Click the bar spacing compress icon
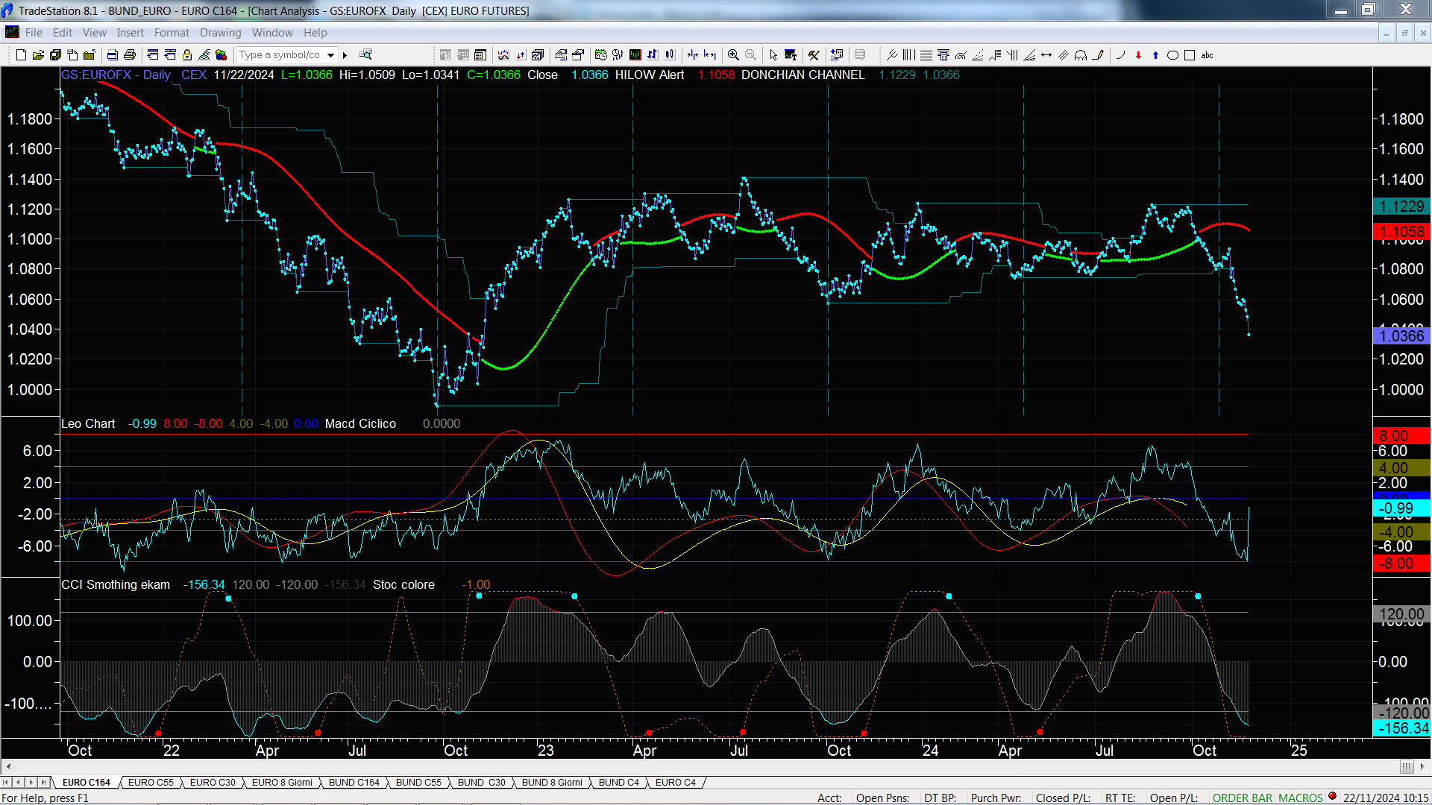This screenshot has height=805, width=1432. pyautogui.click(x=693, y=55)
